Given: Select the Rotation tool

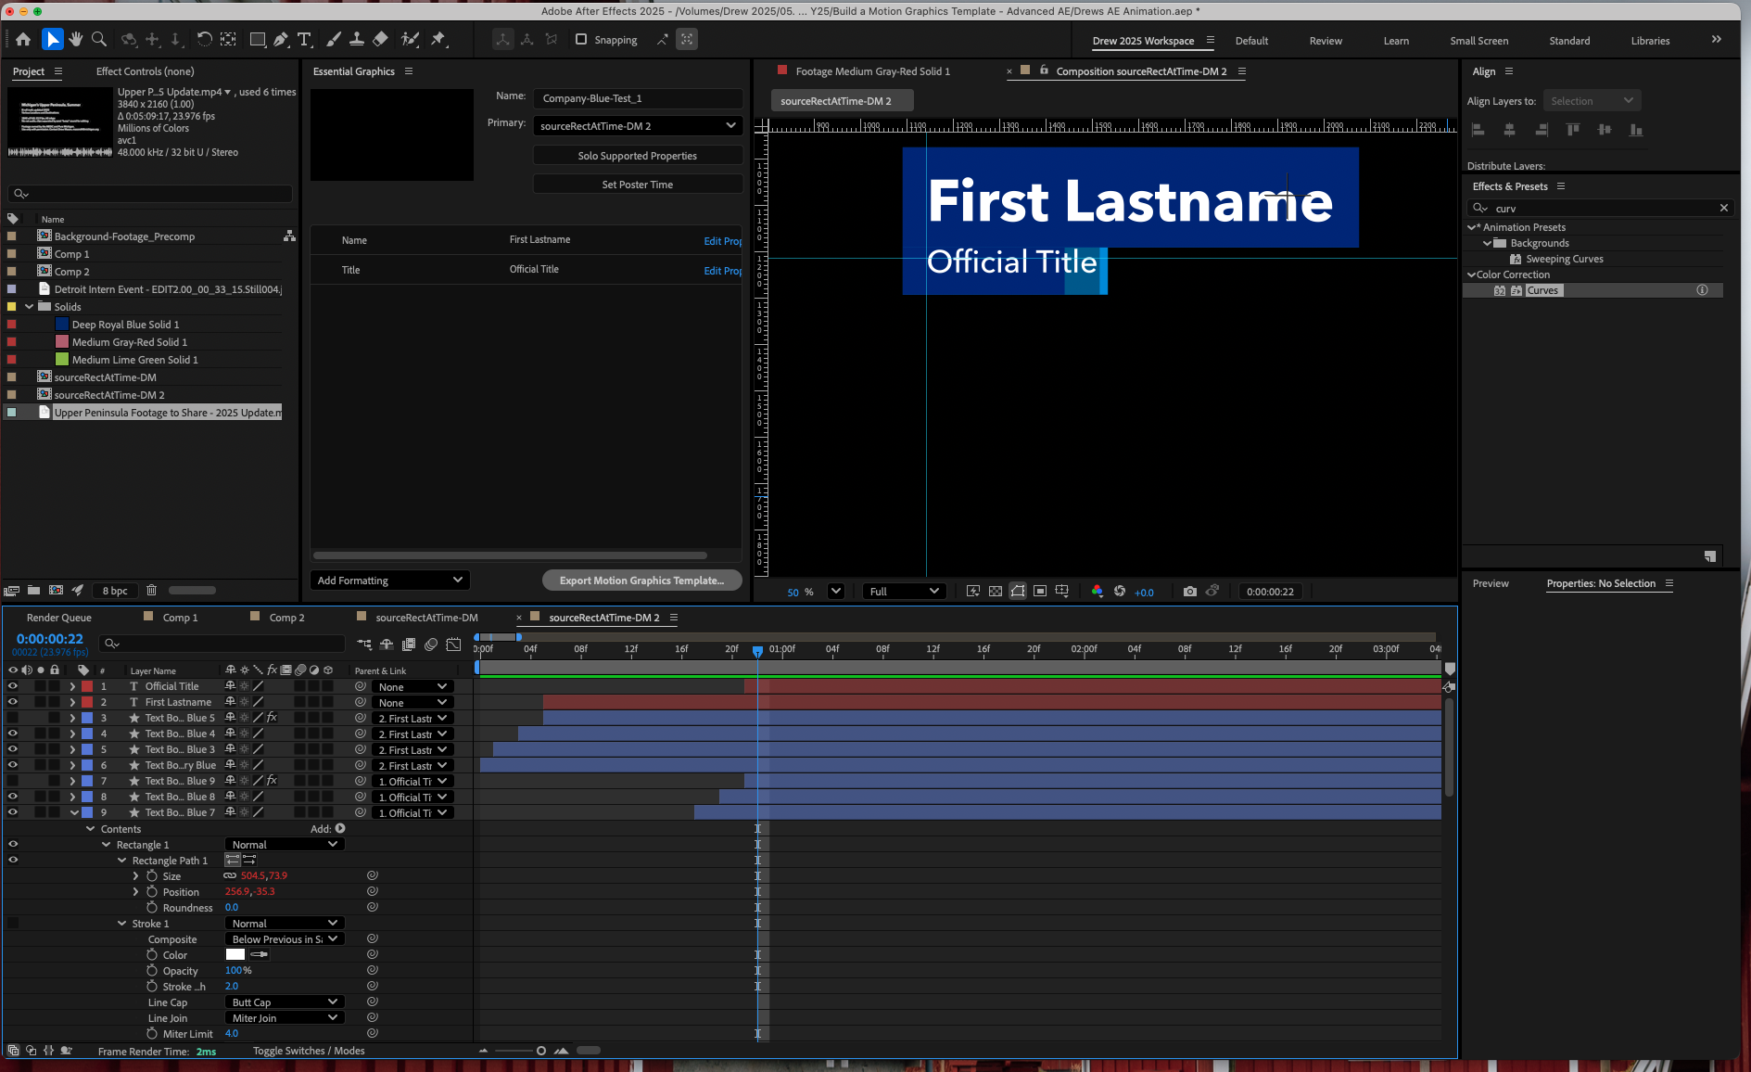Looking at the screenshot, I should [204, 39].
